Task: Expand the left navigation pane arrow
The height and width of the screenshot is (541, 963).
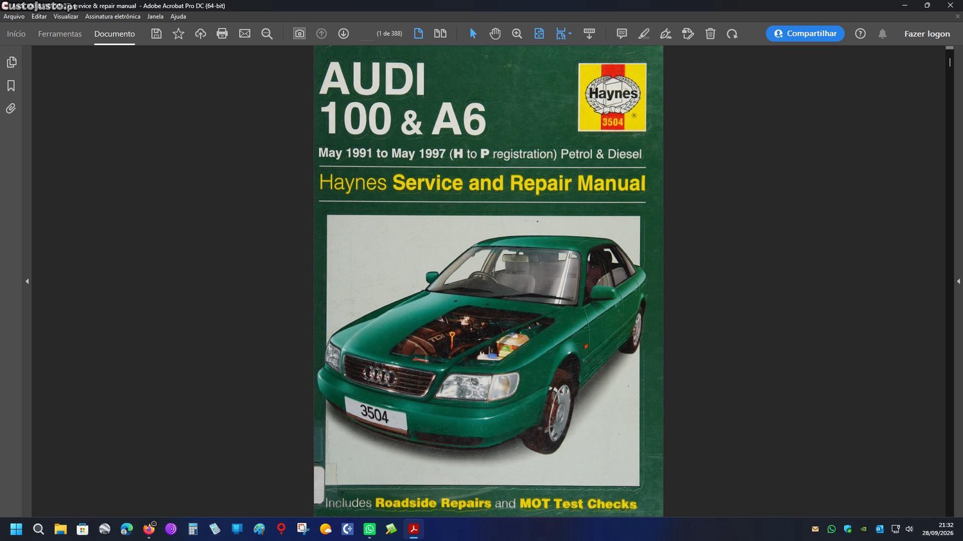Action: click(27, 281)
